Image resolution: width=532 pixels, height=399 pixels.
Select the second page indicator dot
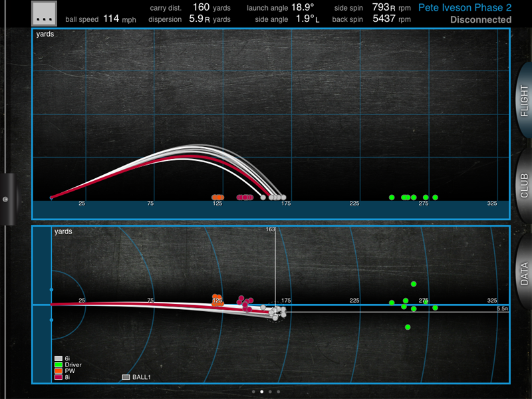261,392
